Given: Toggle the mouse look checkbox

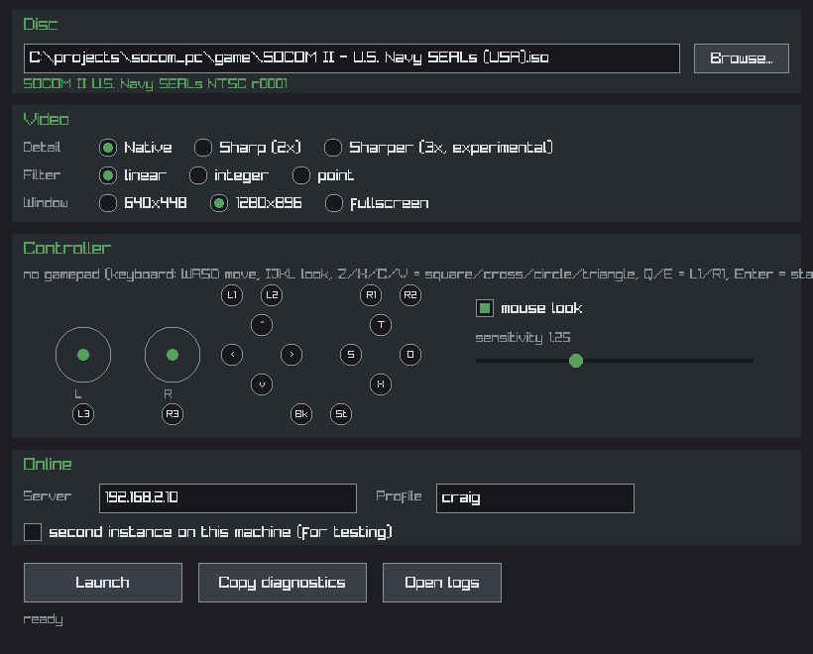Looking at the screenshot, I should click(x=485, y=308).
